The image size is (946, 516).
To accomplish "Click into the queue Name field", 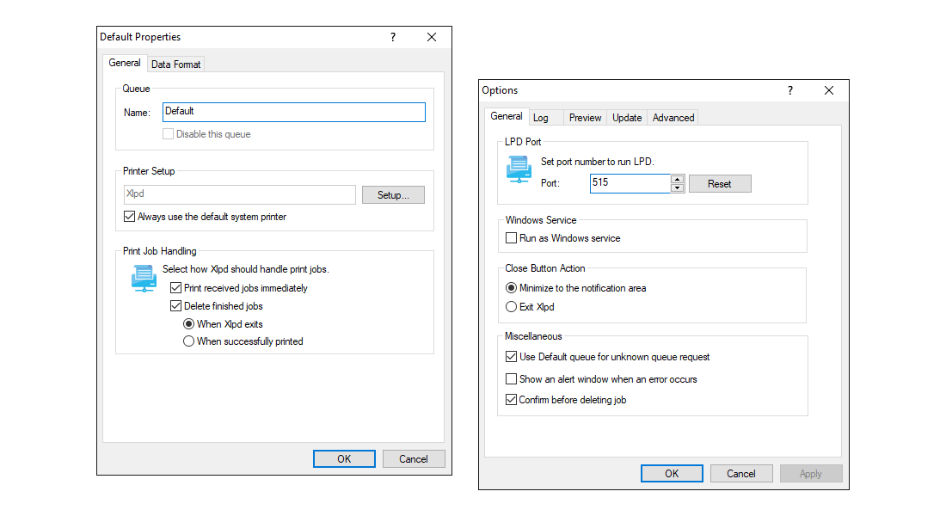I will [293, 112].
